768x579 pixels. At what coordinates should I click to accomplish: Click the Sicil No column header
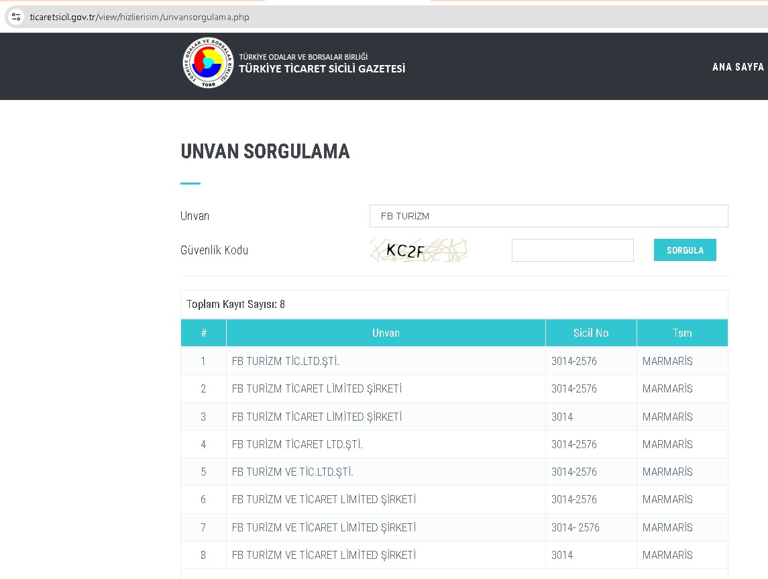click(x=591, y=333)
